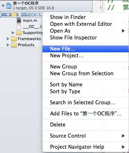Choose Add Files to project entry
Viewport: 129px width, 153px height.
tap(86, 114)
